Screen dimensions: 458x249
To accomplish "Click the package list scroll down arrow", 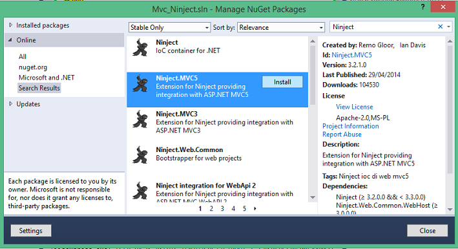I will coord(313,197).
